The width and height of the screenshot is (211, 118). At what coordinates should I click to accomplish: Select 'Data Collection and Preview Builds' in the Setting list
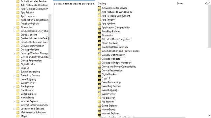pos(120,51)
